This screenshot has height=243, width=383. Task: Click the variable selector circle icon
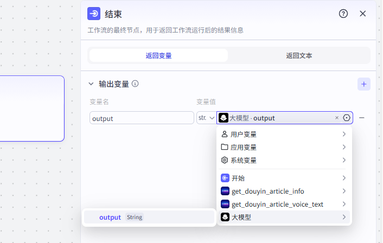pos(347,118)
